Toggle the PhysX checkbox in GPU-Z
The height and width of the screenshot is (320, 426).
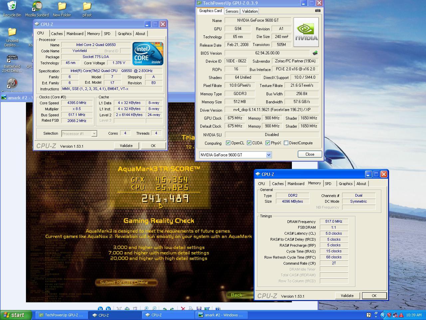[x=268, y=143]
